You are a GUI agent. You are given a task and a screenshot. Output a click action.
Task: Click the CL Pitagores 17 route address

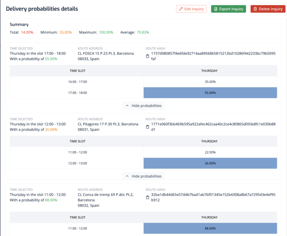[x=108, y=127]
